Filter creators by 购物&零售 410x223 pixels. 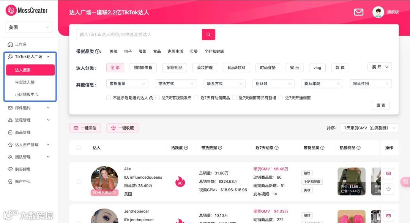(x=143, y=68)
